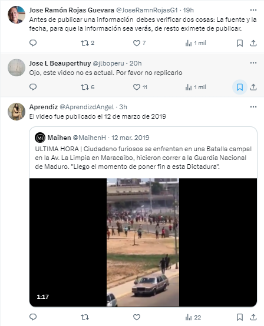Reply to Jose L Beauperthuy's tweet
Screen dimensions: 264x326
click(33, 87)
